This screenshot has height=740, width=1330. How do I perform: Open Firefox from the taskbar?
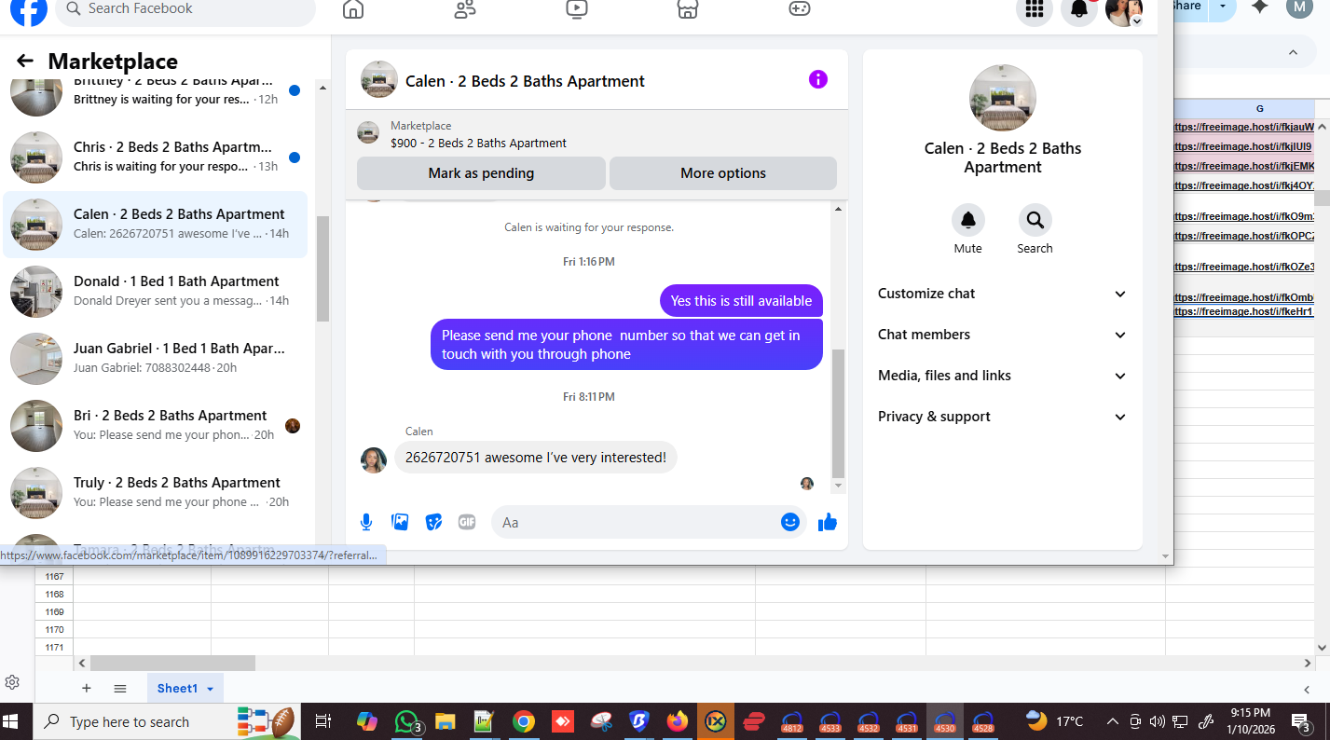(678, 721)
